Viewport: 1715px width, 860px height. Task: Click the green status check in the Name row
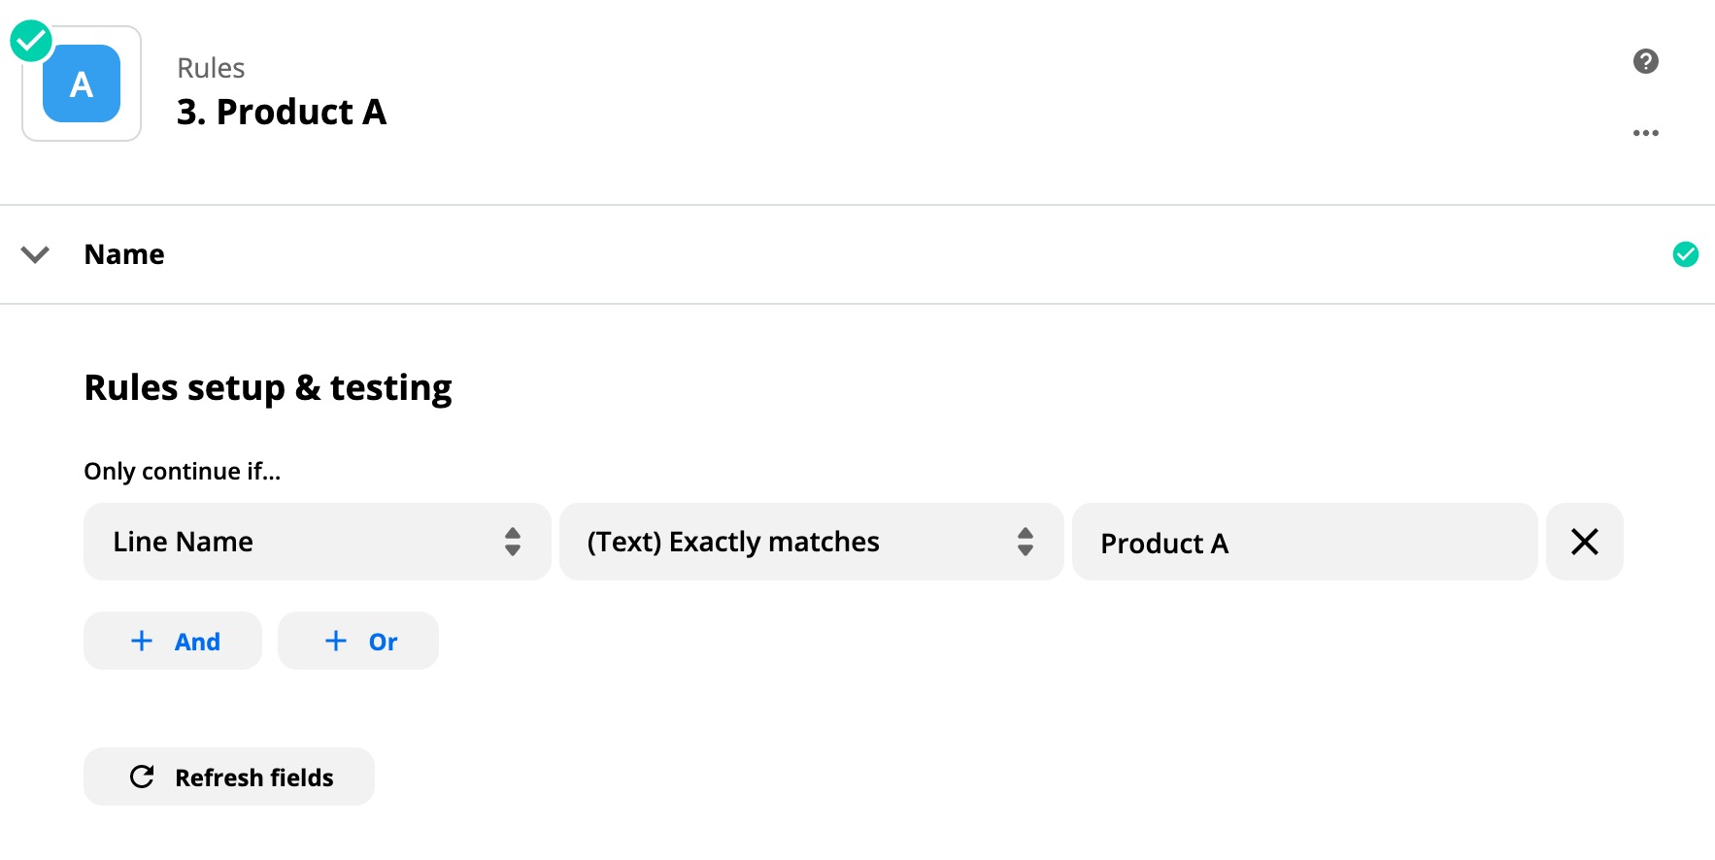1685,254
